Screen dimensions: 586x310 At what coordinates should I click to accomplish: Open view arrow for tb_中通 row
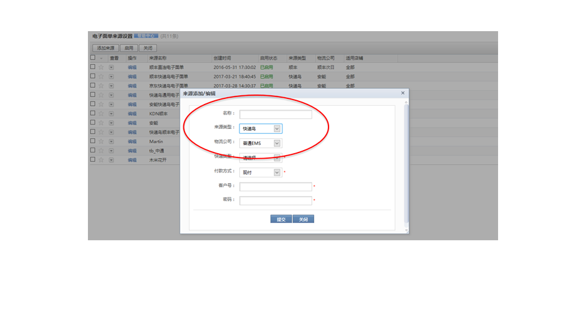point(111,151)
